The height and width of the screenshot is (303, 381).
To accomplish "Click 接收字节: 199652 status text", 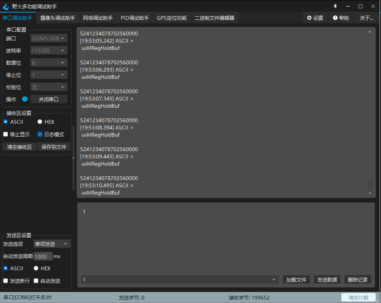I will (x=249, y=298).
